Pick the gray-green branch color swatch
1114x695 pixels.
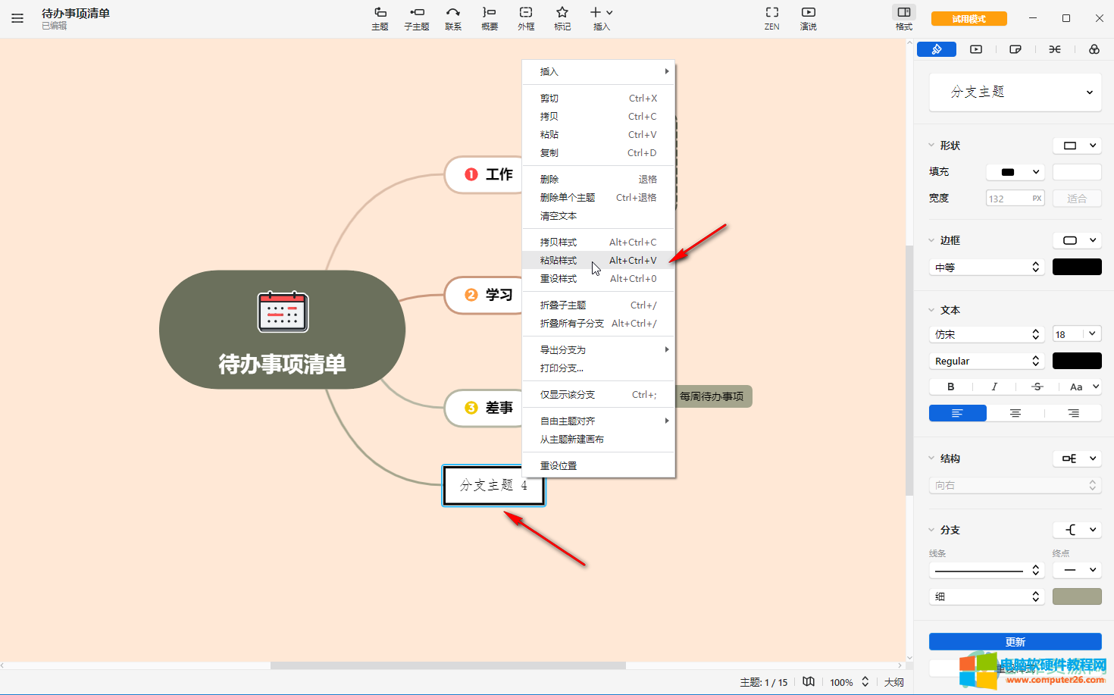pos(1077,596)
